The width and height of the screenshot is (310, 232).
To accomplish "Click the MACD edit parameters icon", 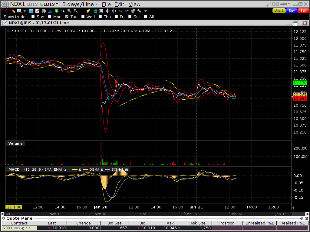I will [x=65, y=170].
